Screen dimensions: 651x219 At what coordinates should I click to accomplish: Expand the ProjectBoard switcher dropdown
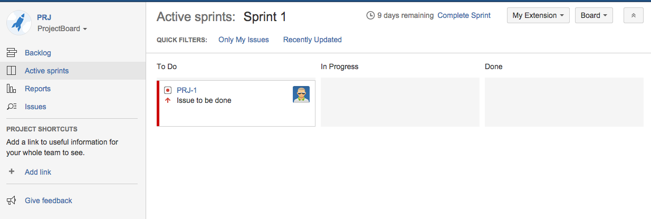[x=62, y=28]
